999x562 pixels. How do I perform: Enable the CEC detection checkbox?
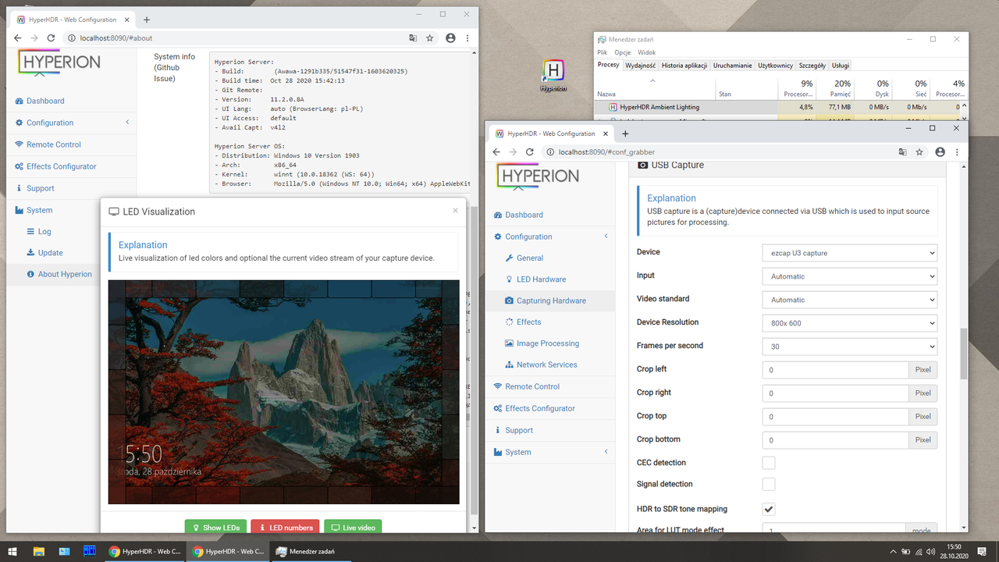click(x=769, y=462)
